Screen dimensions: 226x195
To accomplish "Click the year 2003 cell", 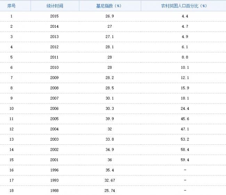I will [x=55, y=139].
